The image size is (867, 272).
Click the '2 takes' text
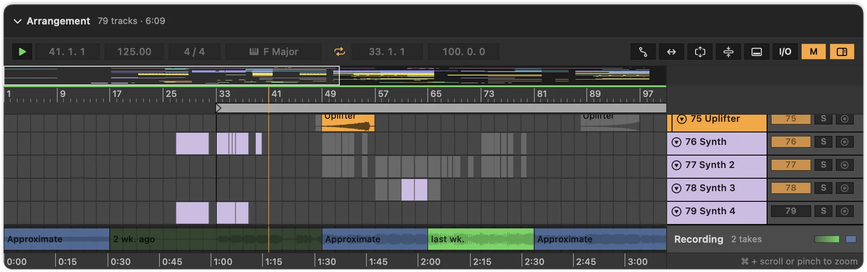click(x=746, y=239)
